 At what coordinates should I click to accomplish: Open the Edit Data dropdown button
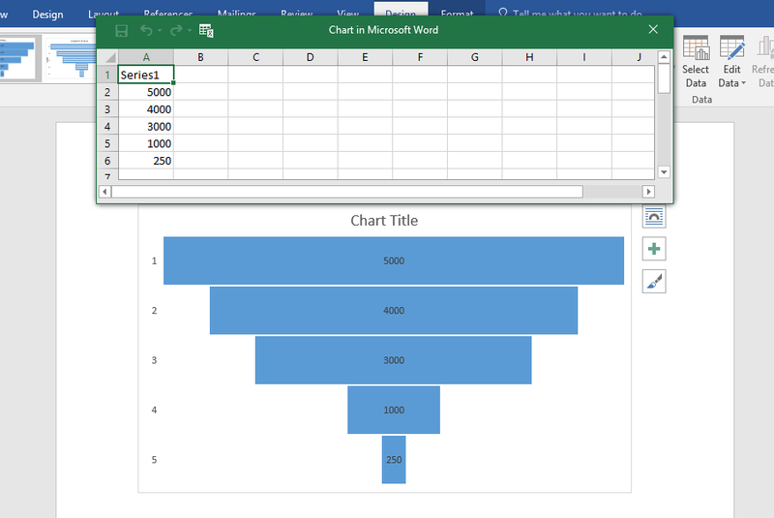[732, 62]
